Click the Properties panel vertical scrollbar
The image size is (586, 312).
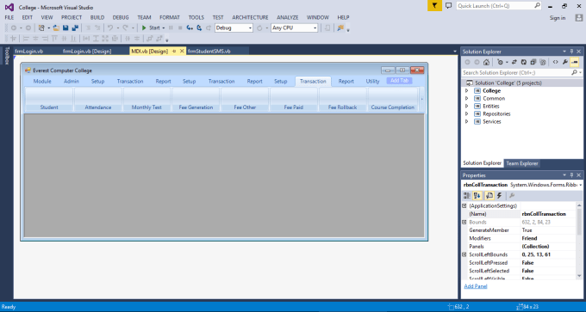[579, 241]
